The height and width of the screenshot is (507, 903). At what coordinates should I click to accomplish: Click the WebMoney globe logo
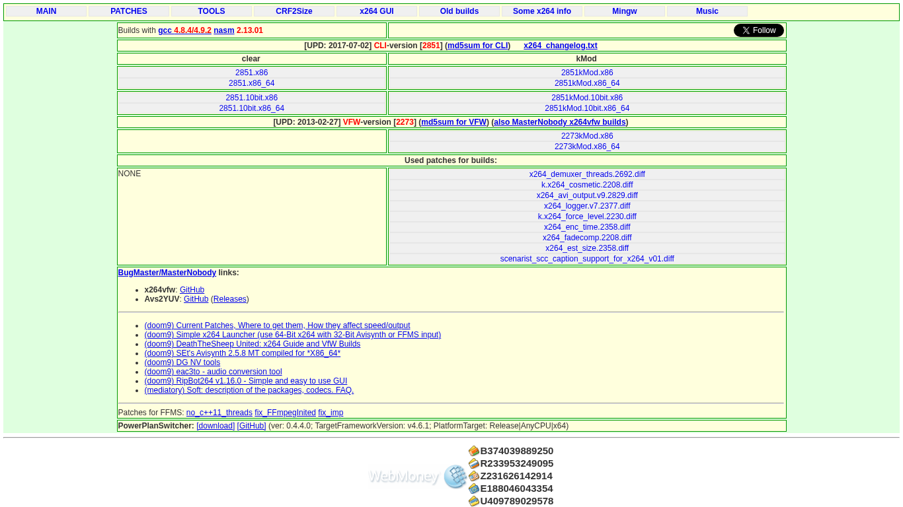(x=455, y=476)
